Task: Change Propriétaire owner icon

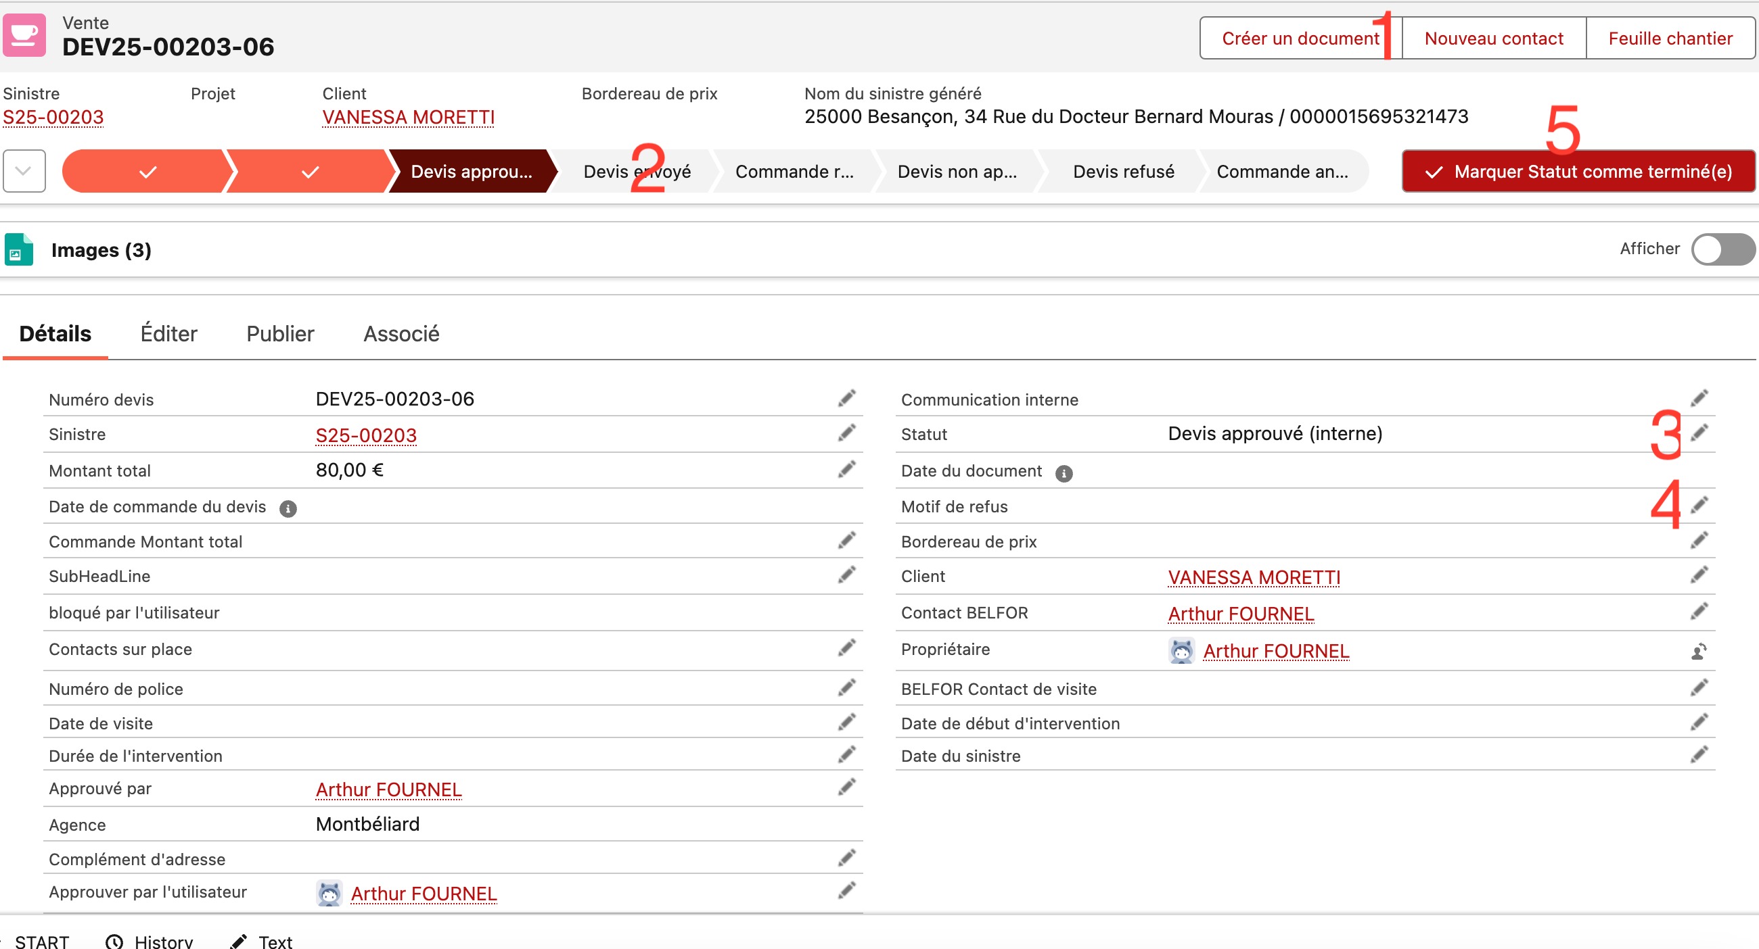Action: (x=1699, y=652)
